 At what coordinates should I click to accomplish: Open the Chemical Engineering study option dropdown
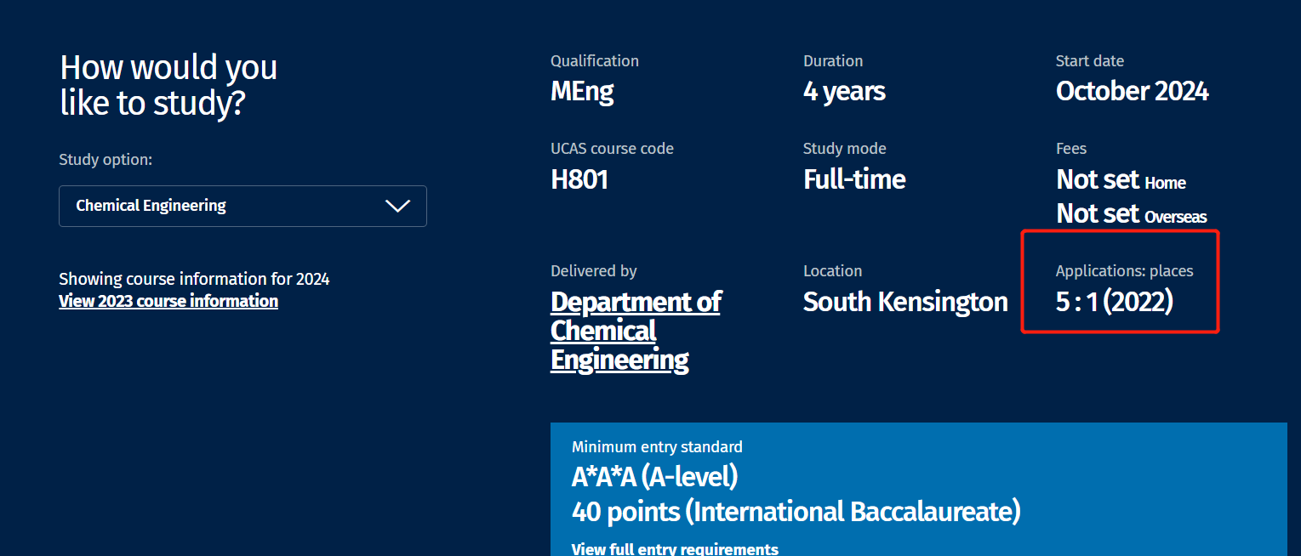(x=242, y=206)
